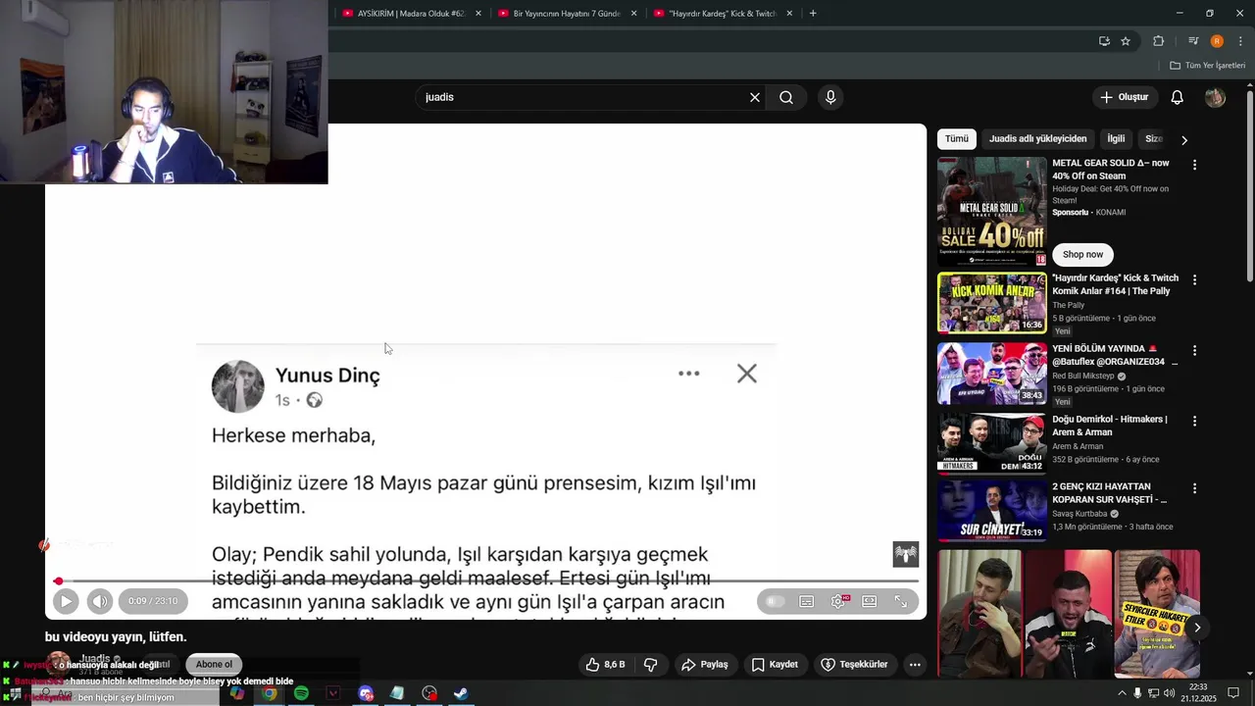Viewport: 1255px width, 706px height.
Task: Open the post's three-dot options
Action: point(689,374)
